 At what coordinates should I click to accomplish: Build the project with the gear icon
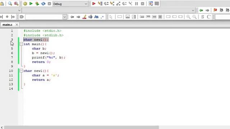tap(25, 4)
